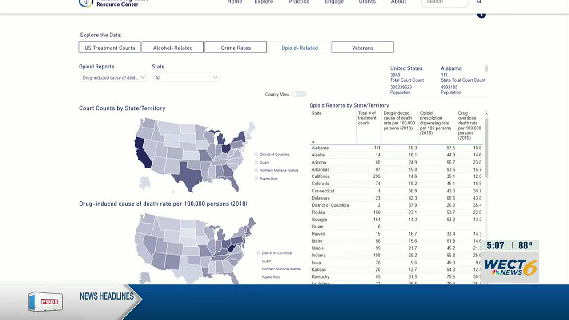Viewport: 569px width, 320px height.
Task: Open the Opioid Reports dropdown
Action: [x=114, y=78]
